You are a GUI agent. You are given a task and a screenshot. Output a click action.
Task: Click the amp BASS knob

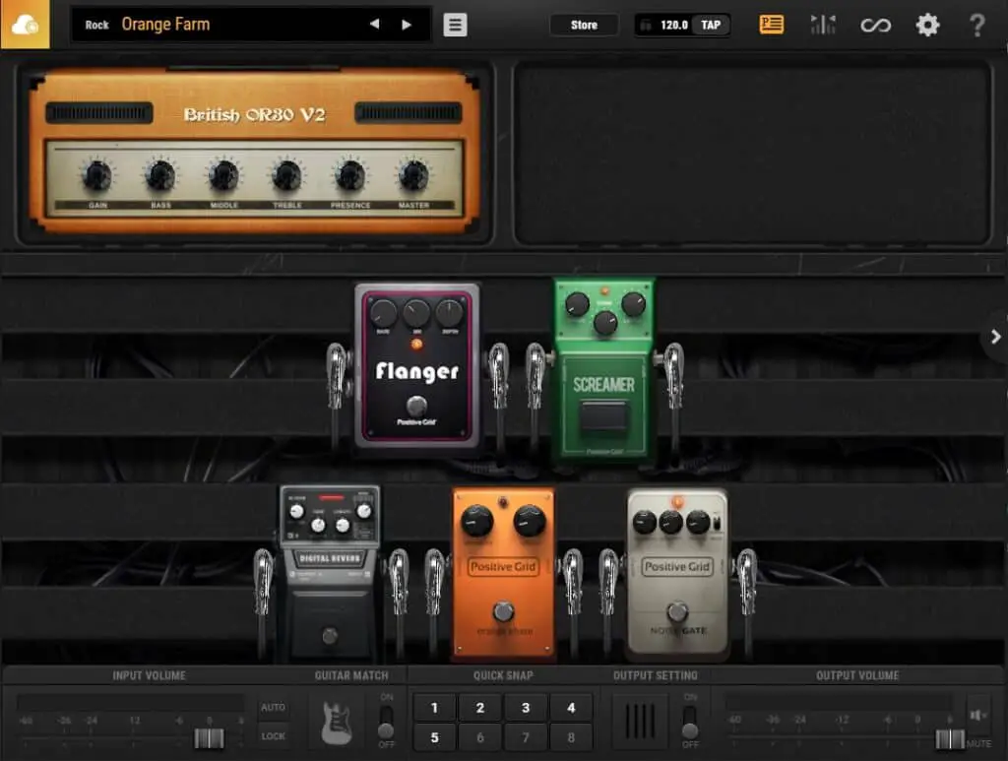[160, 175]
